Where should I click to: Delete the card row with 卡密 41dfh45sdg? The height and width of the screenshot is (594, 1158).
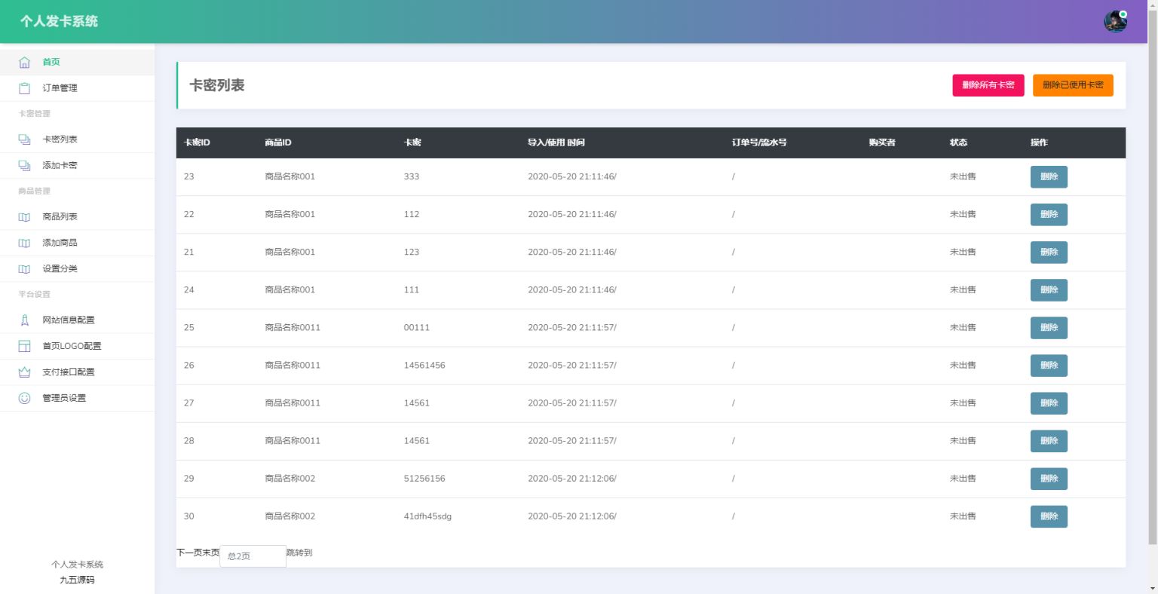click(1048, 516)
